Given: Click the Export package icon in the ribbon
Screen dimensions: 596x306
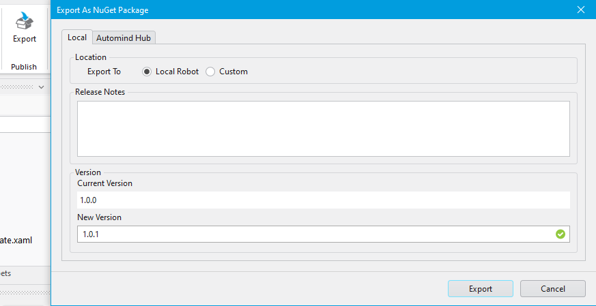Looking at the screenshot, I should coord(25,20).
